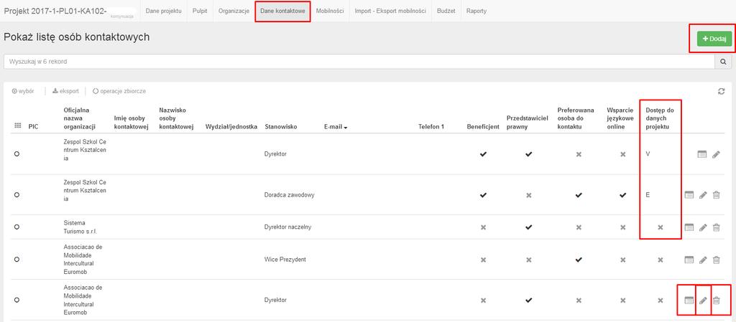
Task: Sort by Przedstawiciel prawny column header
Action: pos(528,123)
